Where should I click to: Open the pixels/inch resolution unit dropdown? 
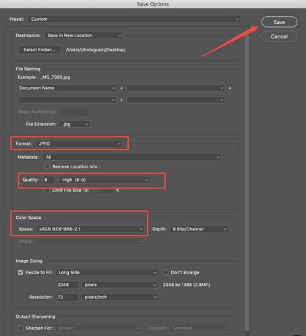(119, 297)
